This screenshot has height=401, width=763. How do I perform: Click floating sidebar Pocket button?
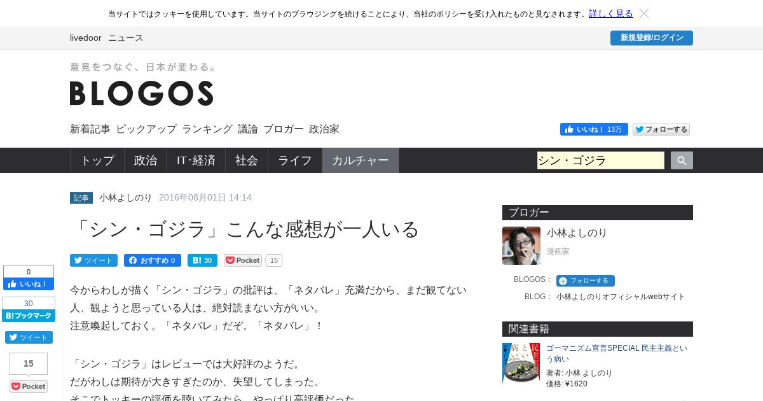(x=29, y=386)
